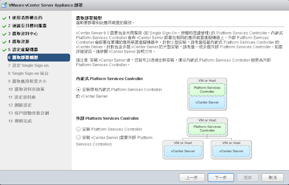Screen dimensions: 289x185
Task: Click step 14 即將完成
Action: [x=20, y=121]
